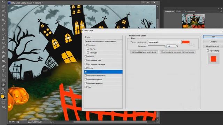The height and width of the screenshot is (125, 223).
Task: Click the opacity percentage input field
Action: (x=171, y=46)
